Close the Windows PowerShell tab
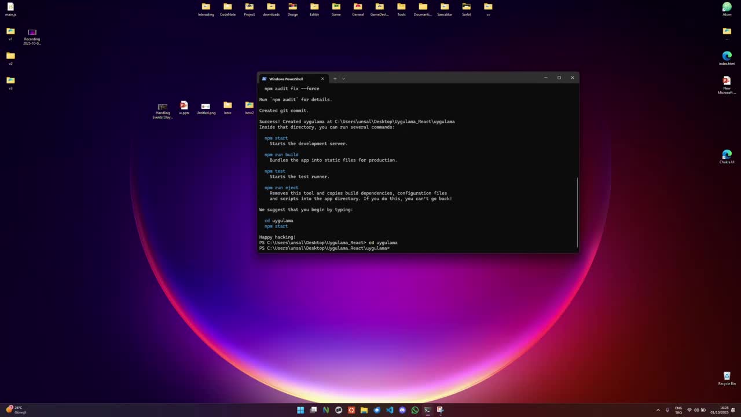741x417 pixels. coord(322,79)
